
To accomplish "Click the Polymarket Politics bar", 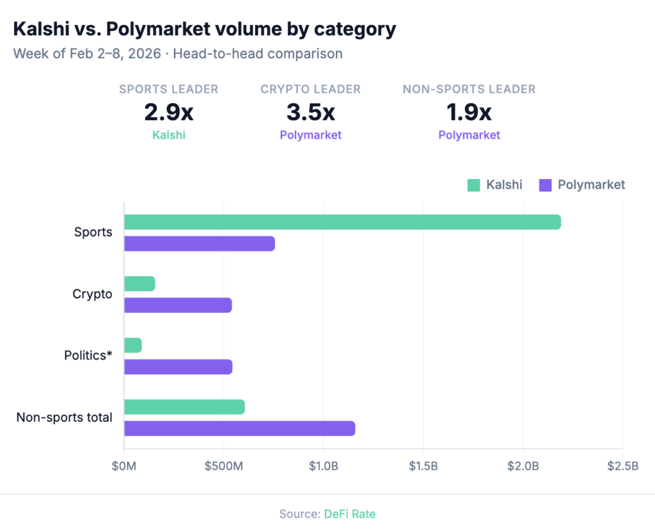I will tap(178, 367).
